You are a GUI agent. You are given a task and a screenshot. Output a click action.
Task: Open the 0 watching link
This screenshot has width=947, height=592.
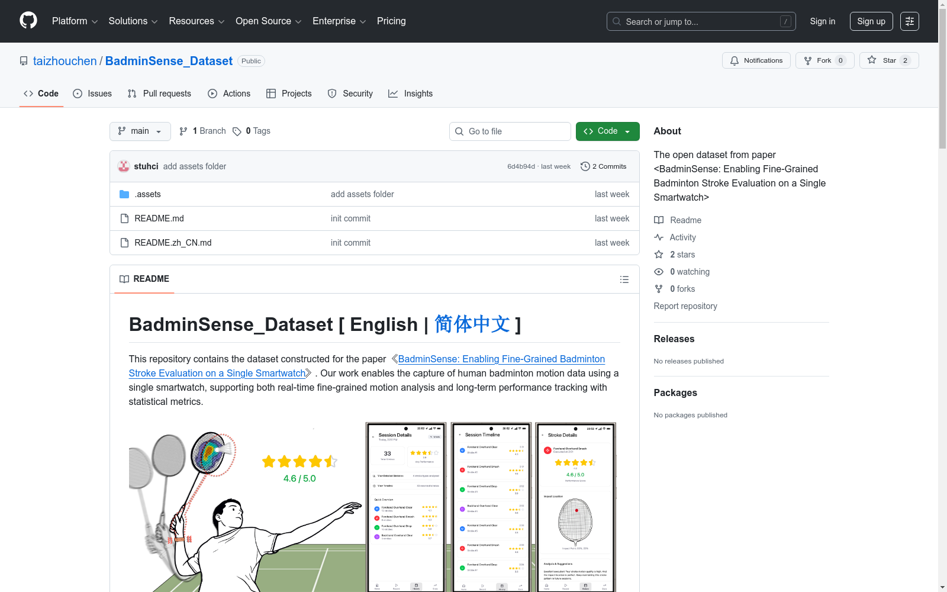[690, 272]
